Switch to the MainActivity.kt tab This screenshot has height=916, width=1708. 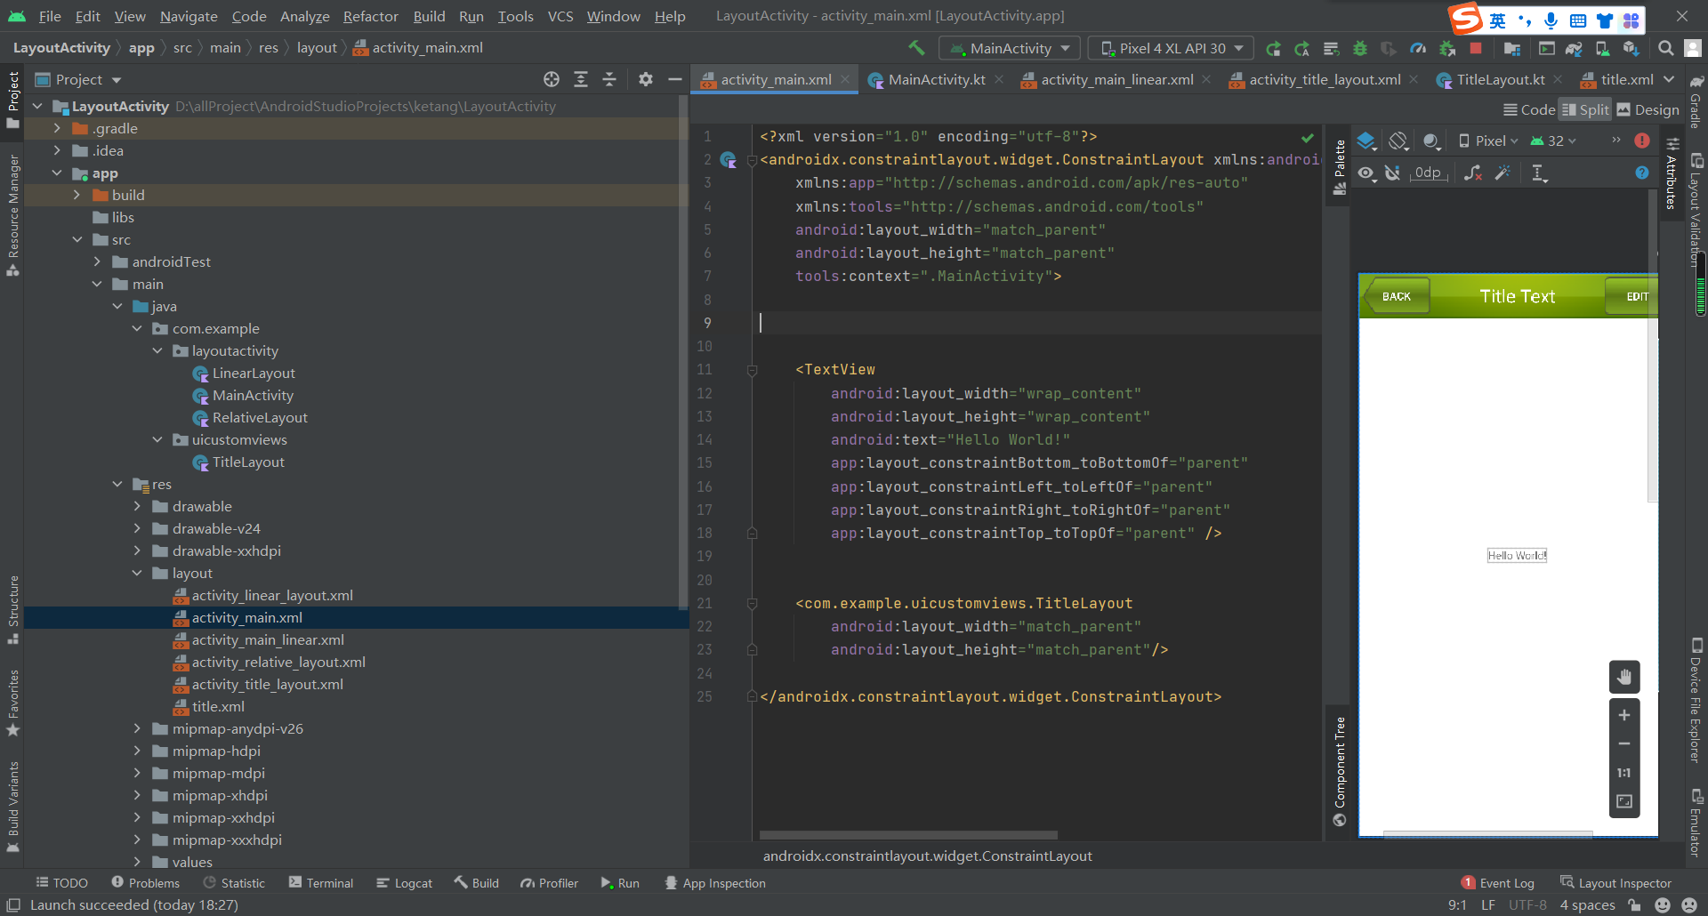(936, 80)
